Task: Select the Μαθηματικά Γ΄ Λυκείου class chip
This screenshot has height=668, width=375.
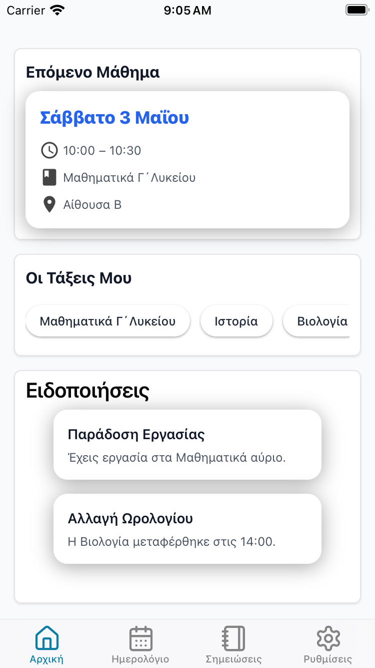Action: (x=107, y=321)
